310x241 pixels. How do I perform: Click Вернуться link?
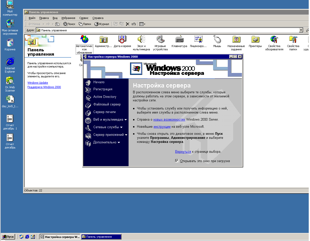click(183, 151)
